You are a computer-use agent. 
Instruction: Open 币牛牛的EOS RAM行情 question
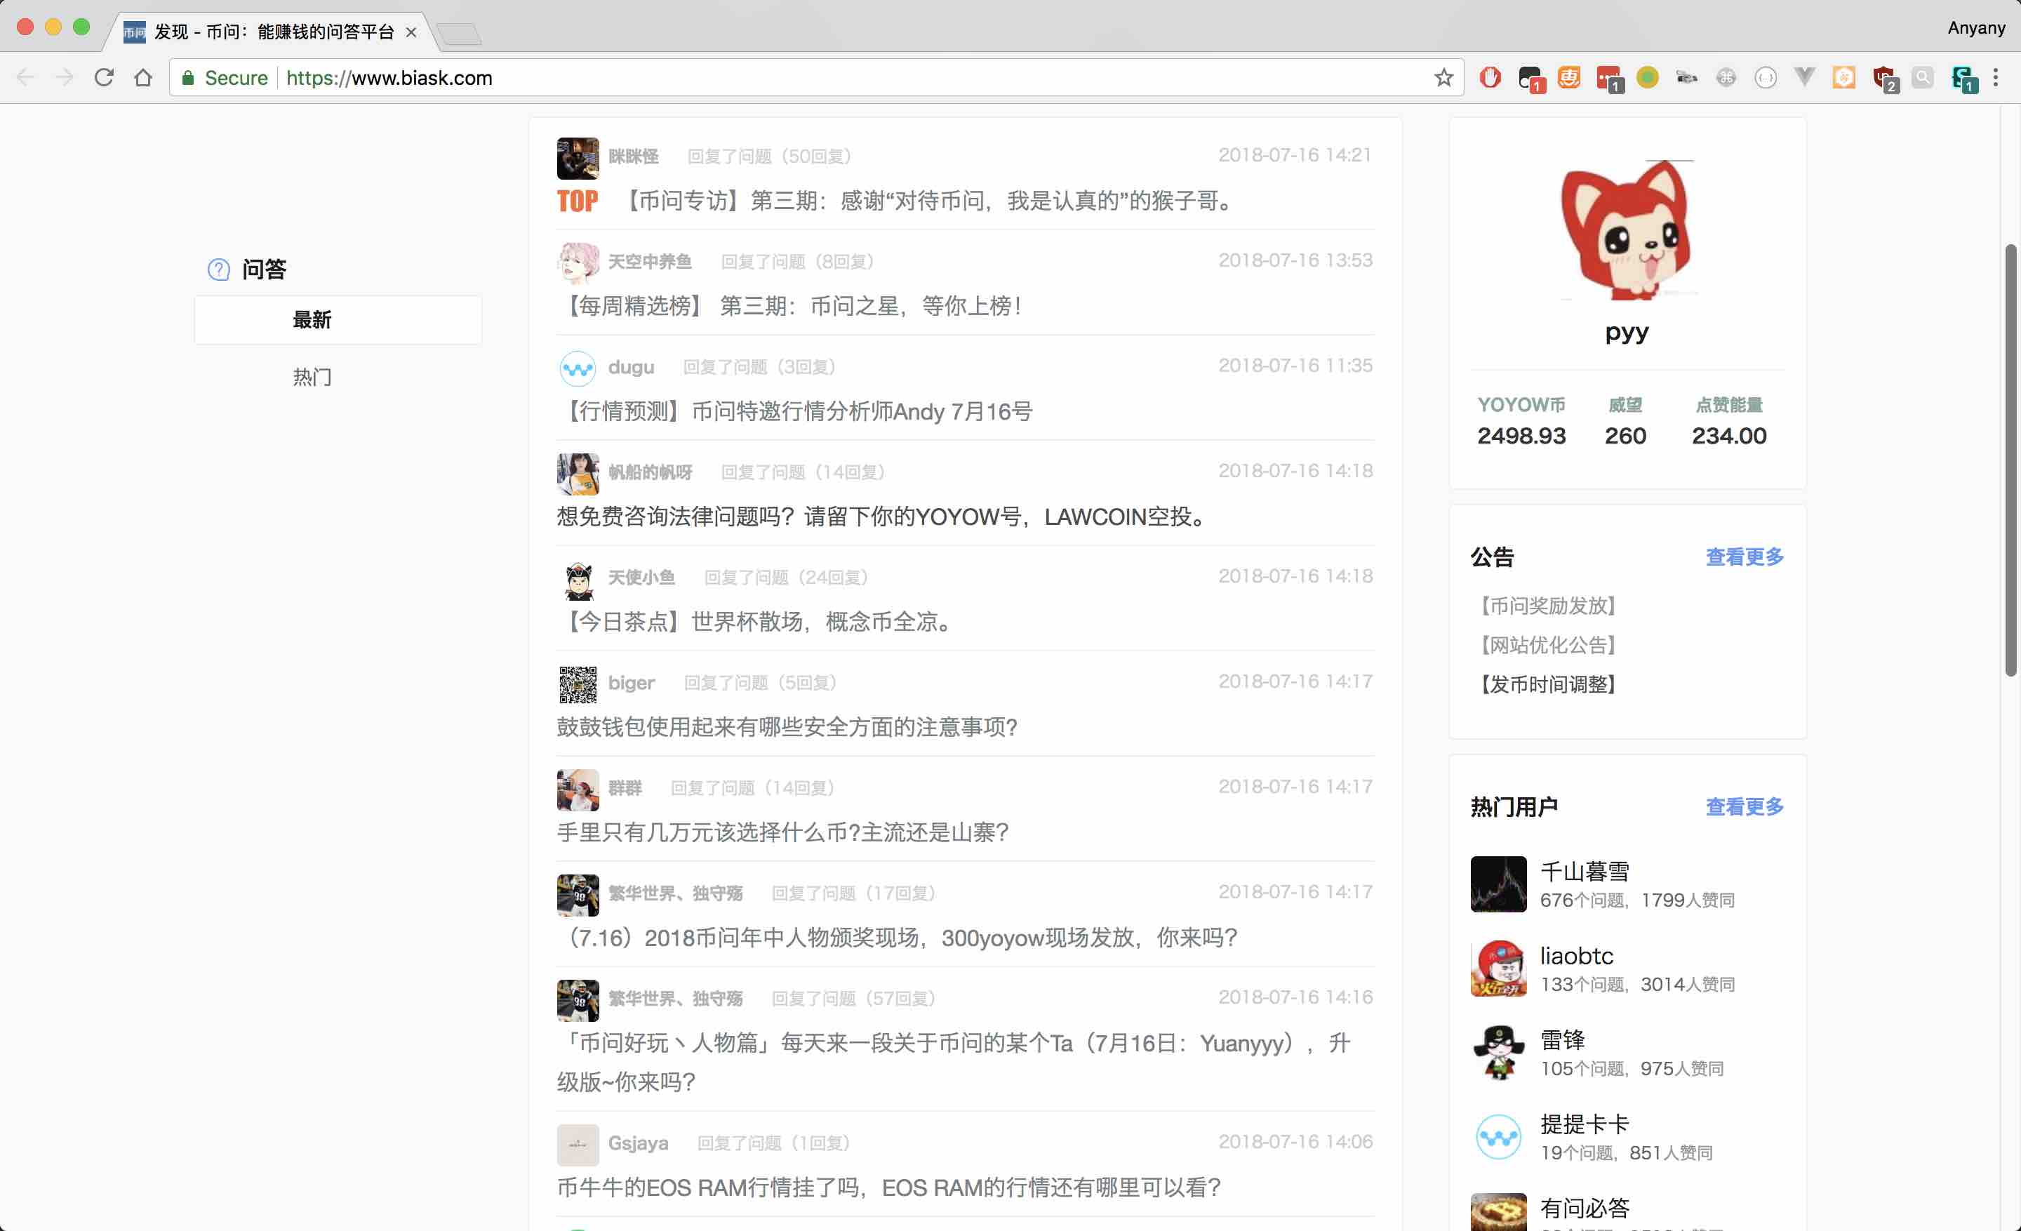pos(890,1187)
